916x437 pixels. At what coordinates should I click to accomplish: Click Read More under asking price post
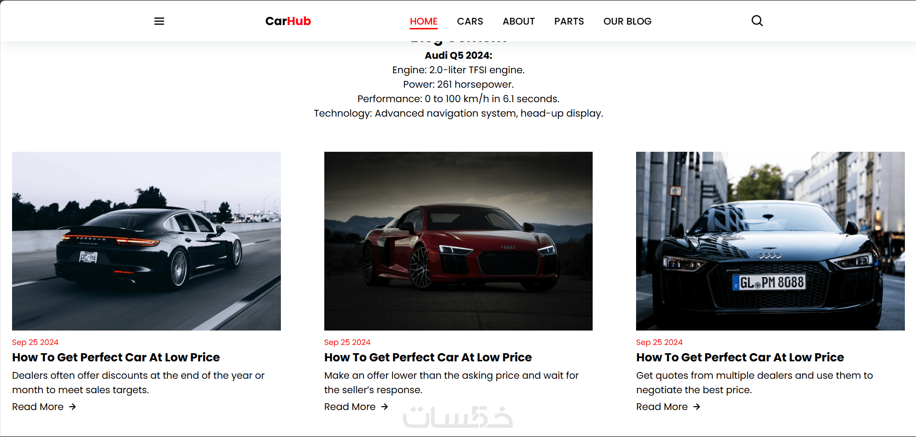click(350, 407)
